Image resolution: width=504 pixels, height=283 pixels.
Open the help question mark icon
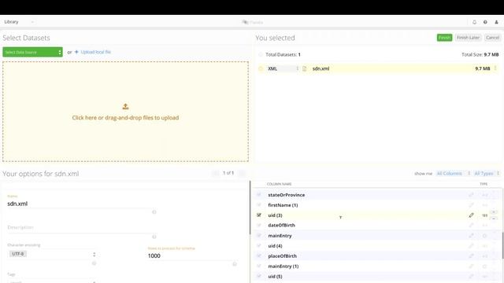[485, 22]
